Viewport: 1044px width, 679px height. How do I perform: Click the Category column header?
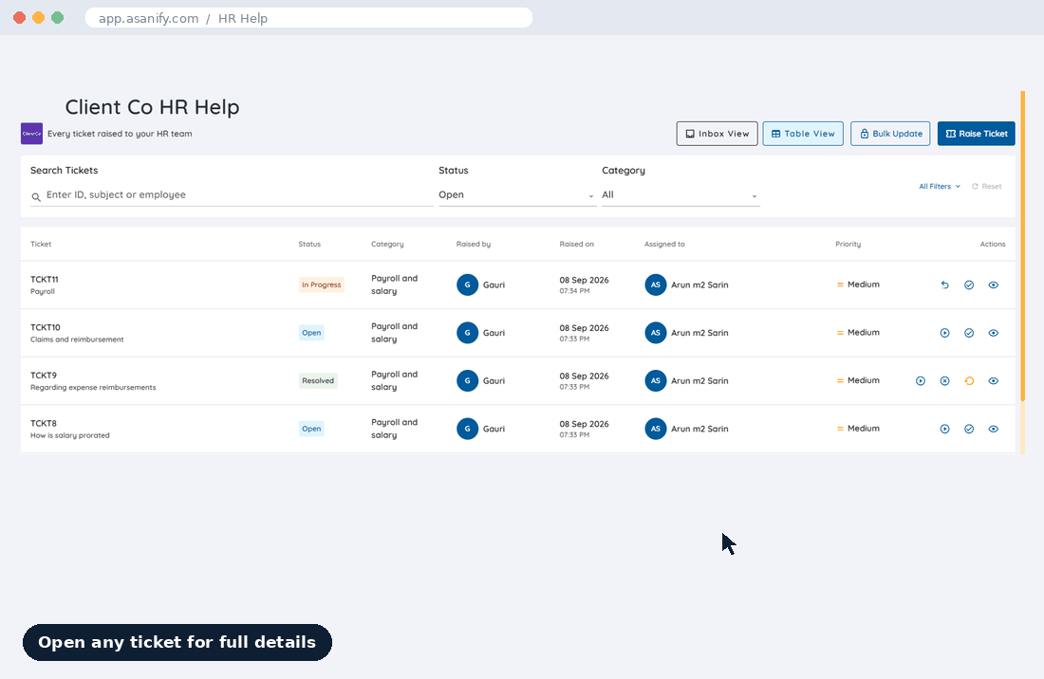pyautogui.click(x=387, y=244)
